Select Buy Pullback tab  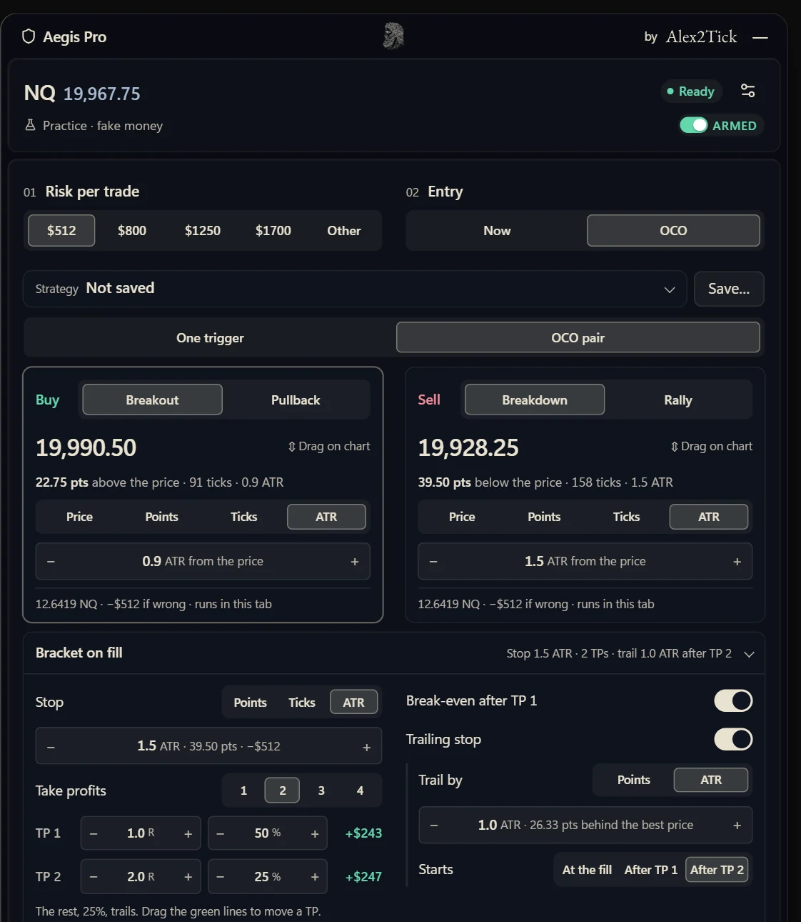(296, 400)
